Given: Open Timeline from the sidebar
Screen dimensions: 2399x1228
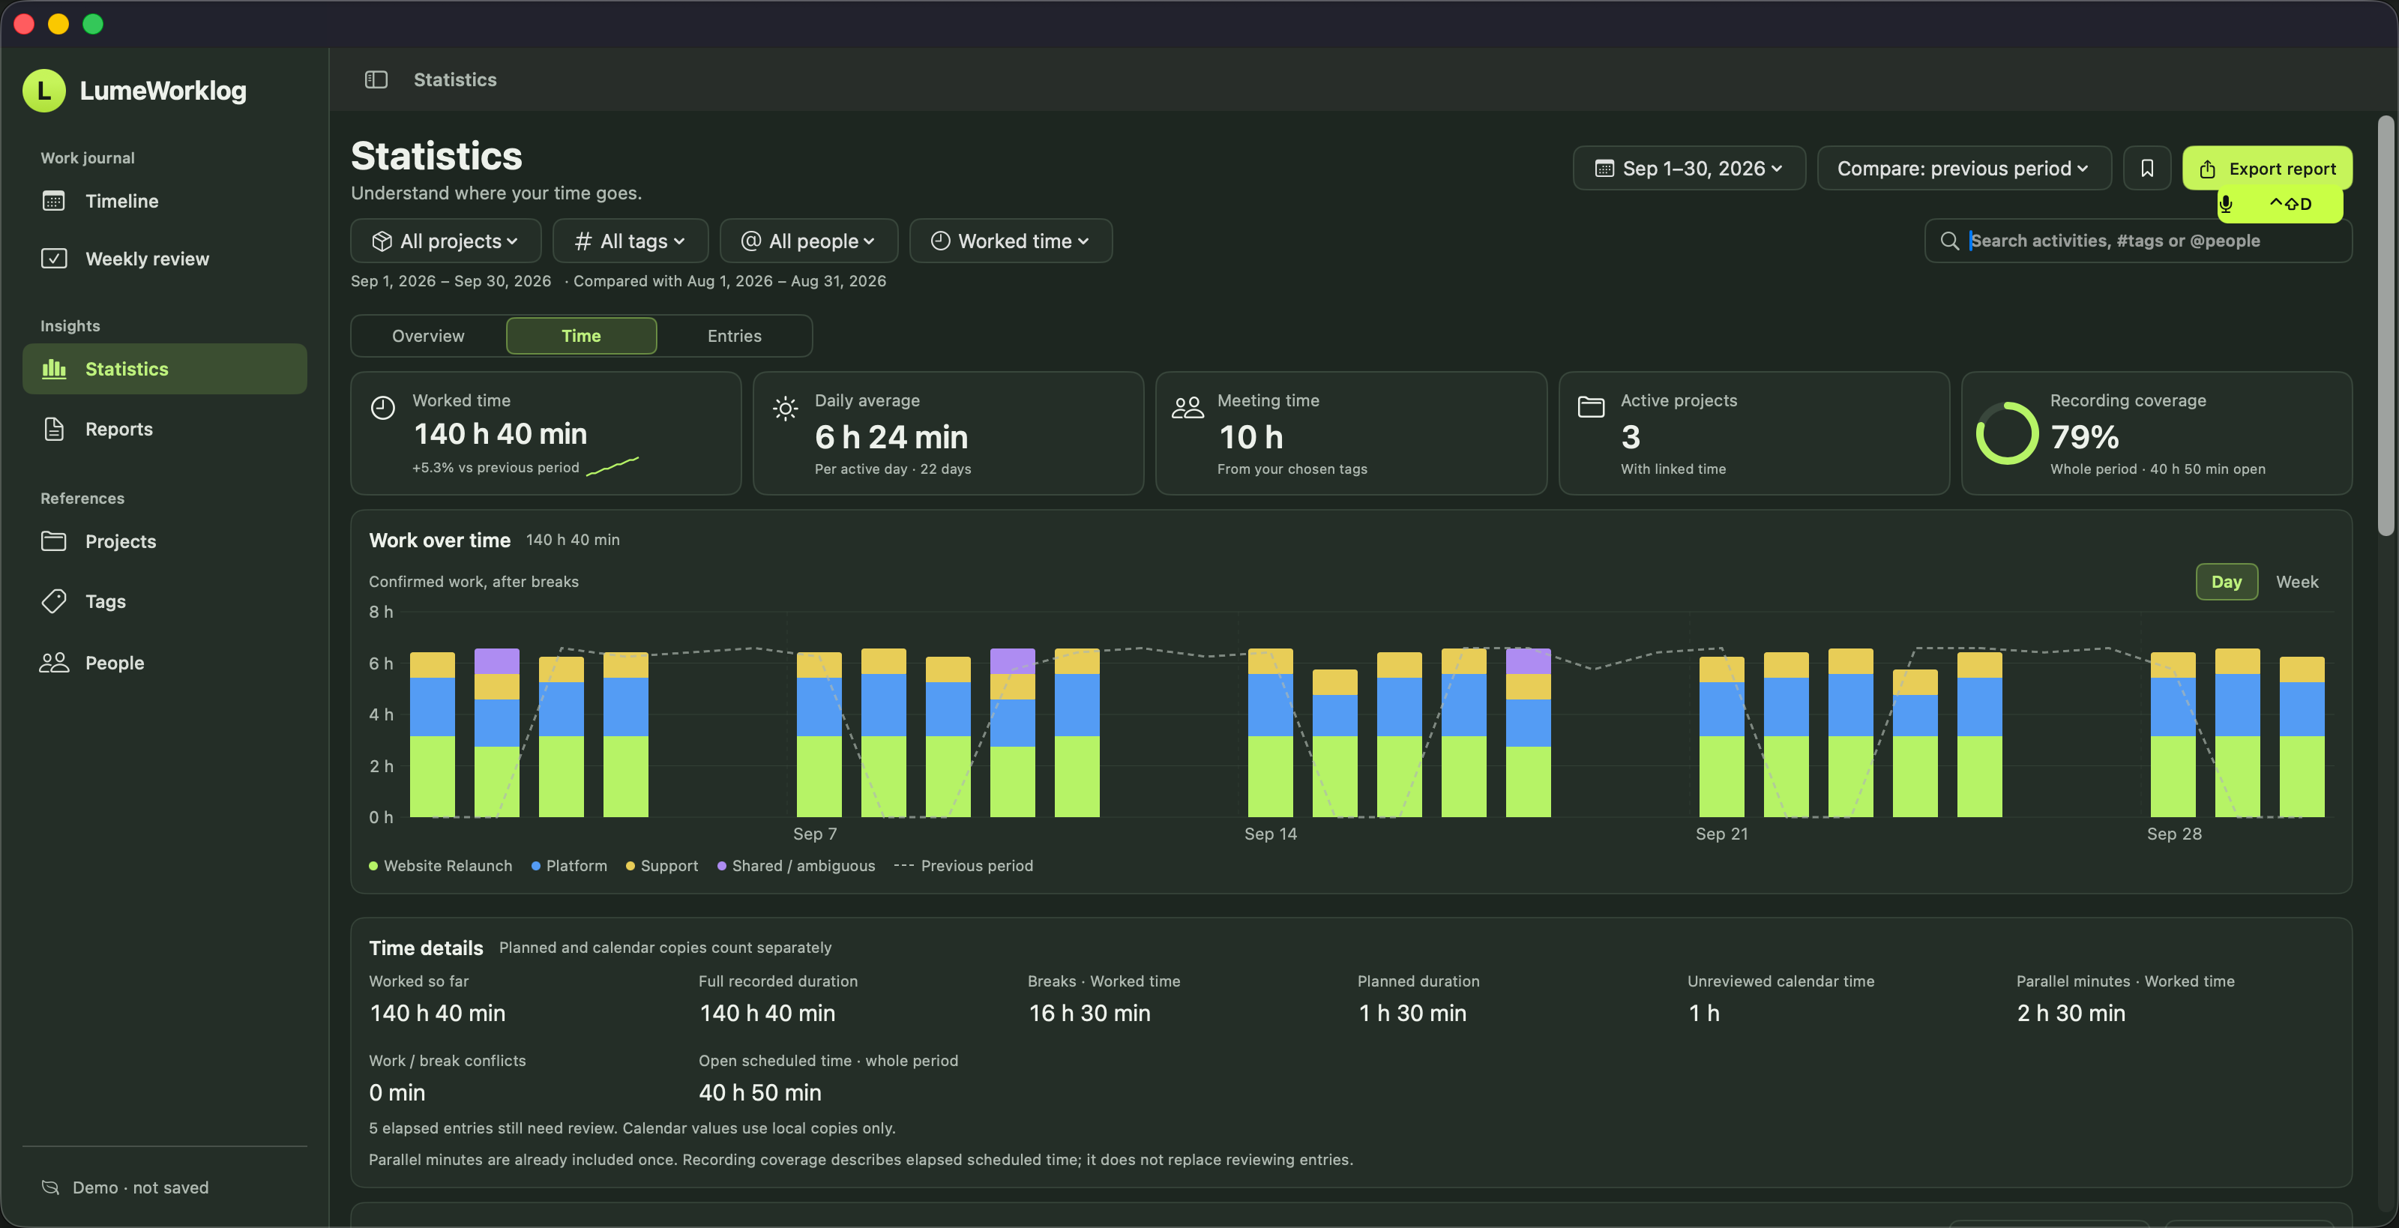Looking at the screenshot, I should 165,201.
